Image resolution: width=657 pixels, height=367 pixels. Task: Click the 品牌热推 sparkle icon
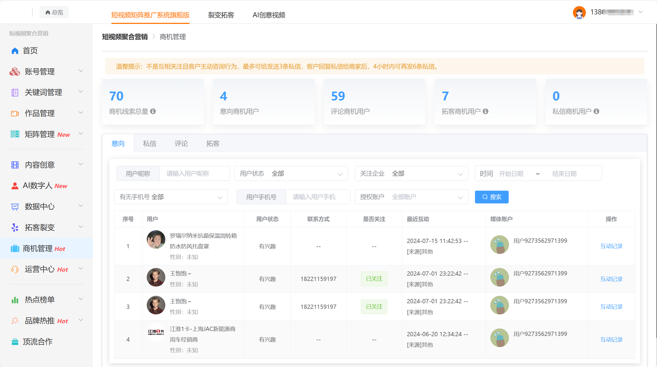point(15,321)
